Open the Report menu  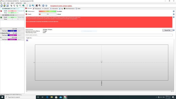click(12, 3)
